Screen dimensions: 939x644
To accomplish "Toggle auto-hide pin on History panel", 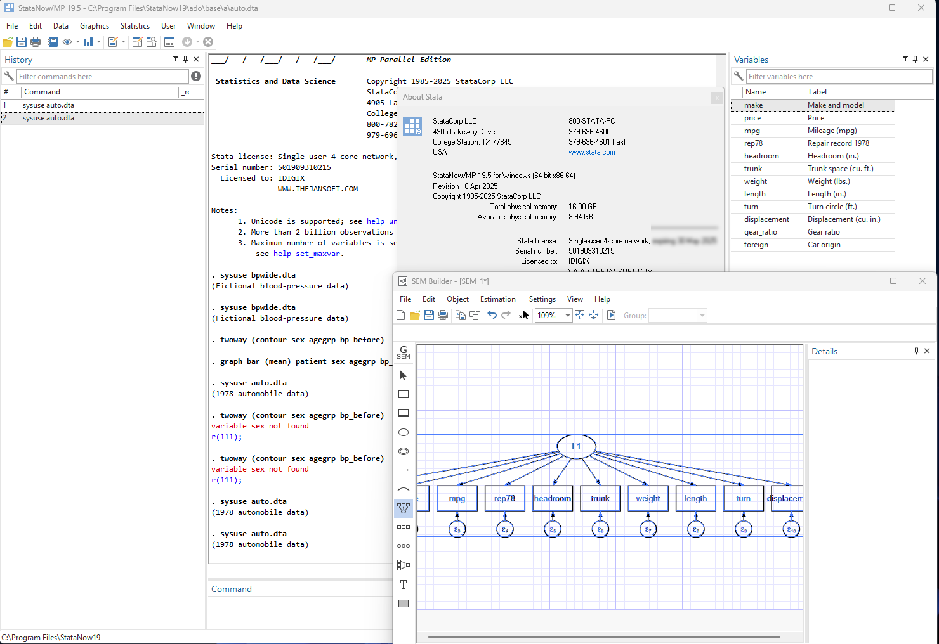I will tap(186, 59).
